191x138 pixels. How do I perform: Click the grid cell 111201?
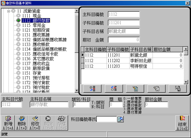(118, 55)
